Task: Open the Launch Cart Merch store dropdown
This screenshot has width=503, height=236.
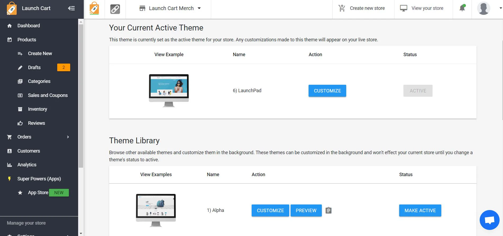Action: tap(170, 8)
